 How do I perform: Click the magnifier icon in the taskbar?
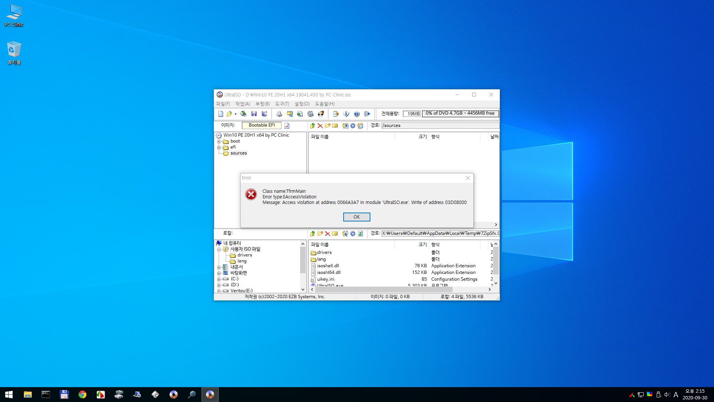pyautogui.click(x=192, y=395)
